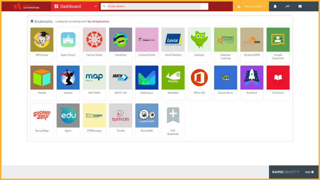Image resolution: width=320 pixels, height=180 pixels.
Task: Follow the See all Applications link
Action: [x=98, y=21]
